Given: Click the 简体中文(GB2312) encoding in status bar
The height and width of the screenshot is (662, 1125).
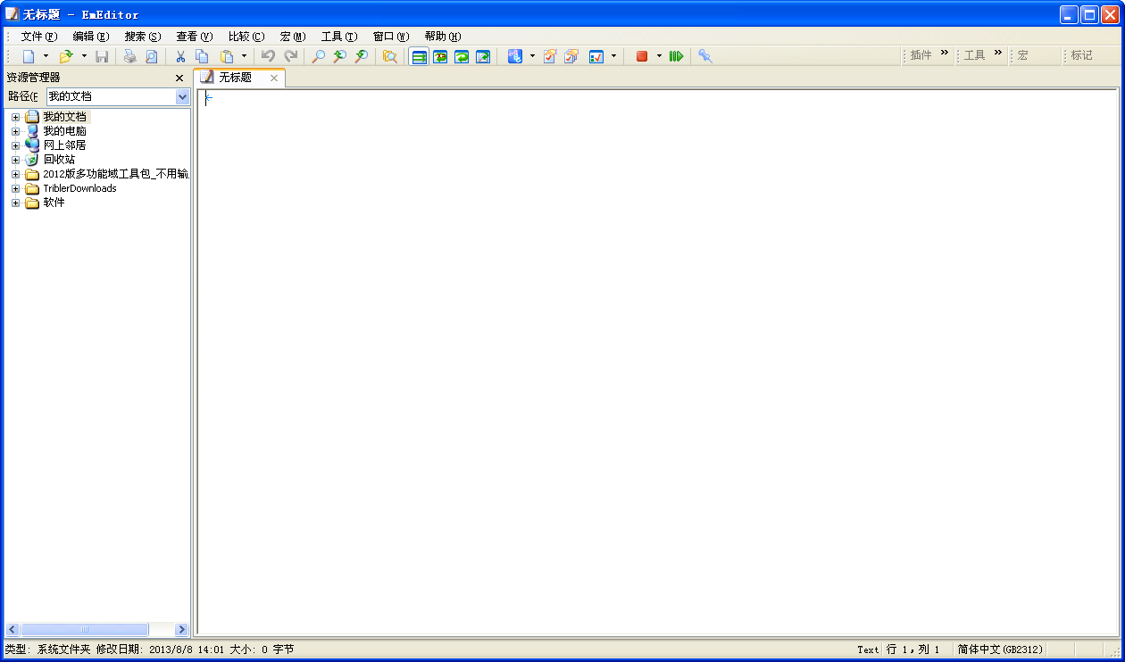Looking at the screenshot, I should (999, 650).
